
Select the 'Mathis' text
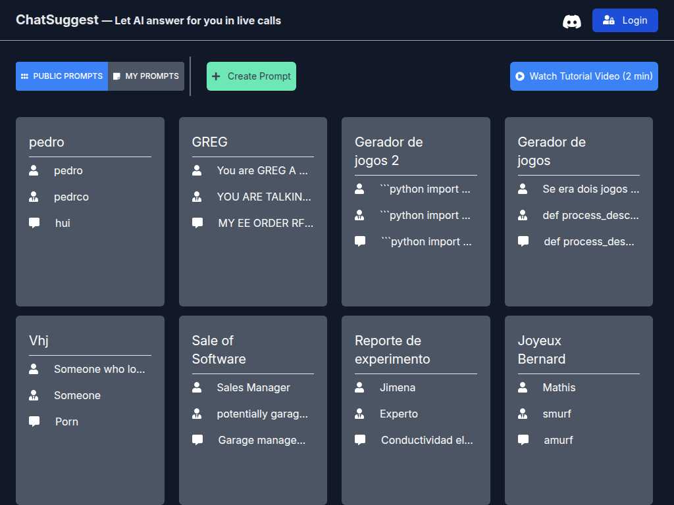point(559,388)
